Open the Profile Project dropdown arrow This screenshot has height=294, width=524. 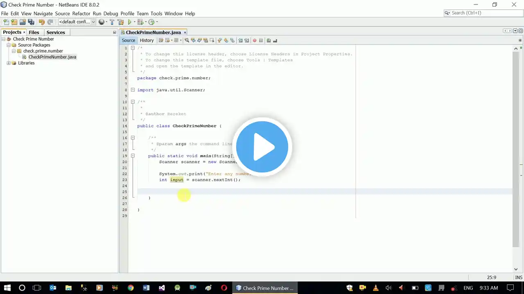157,22
